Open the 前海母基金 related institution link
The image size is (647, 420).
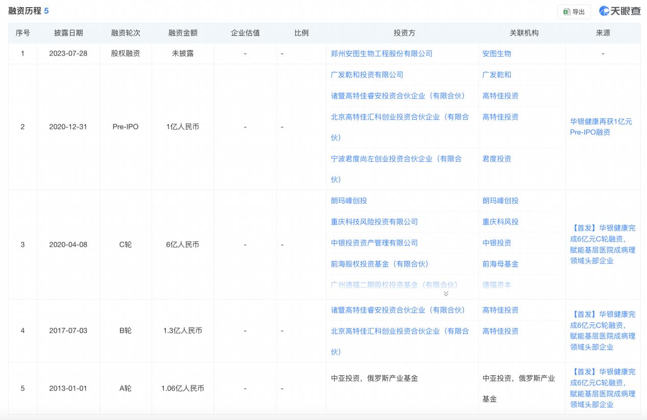pos(500,264)
